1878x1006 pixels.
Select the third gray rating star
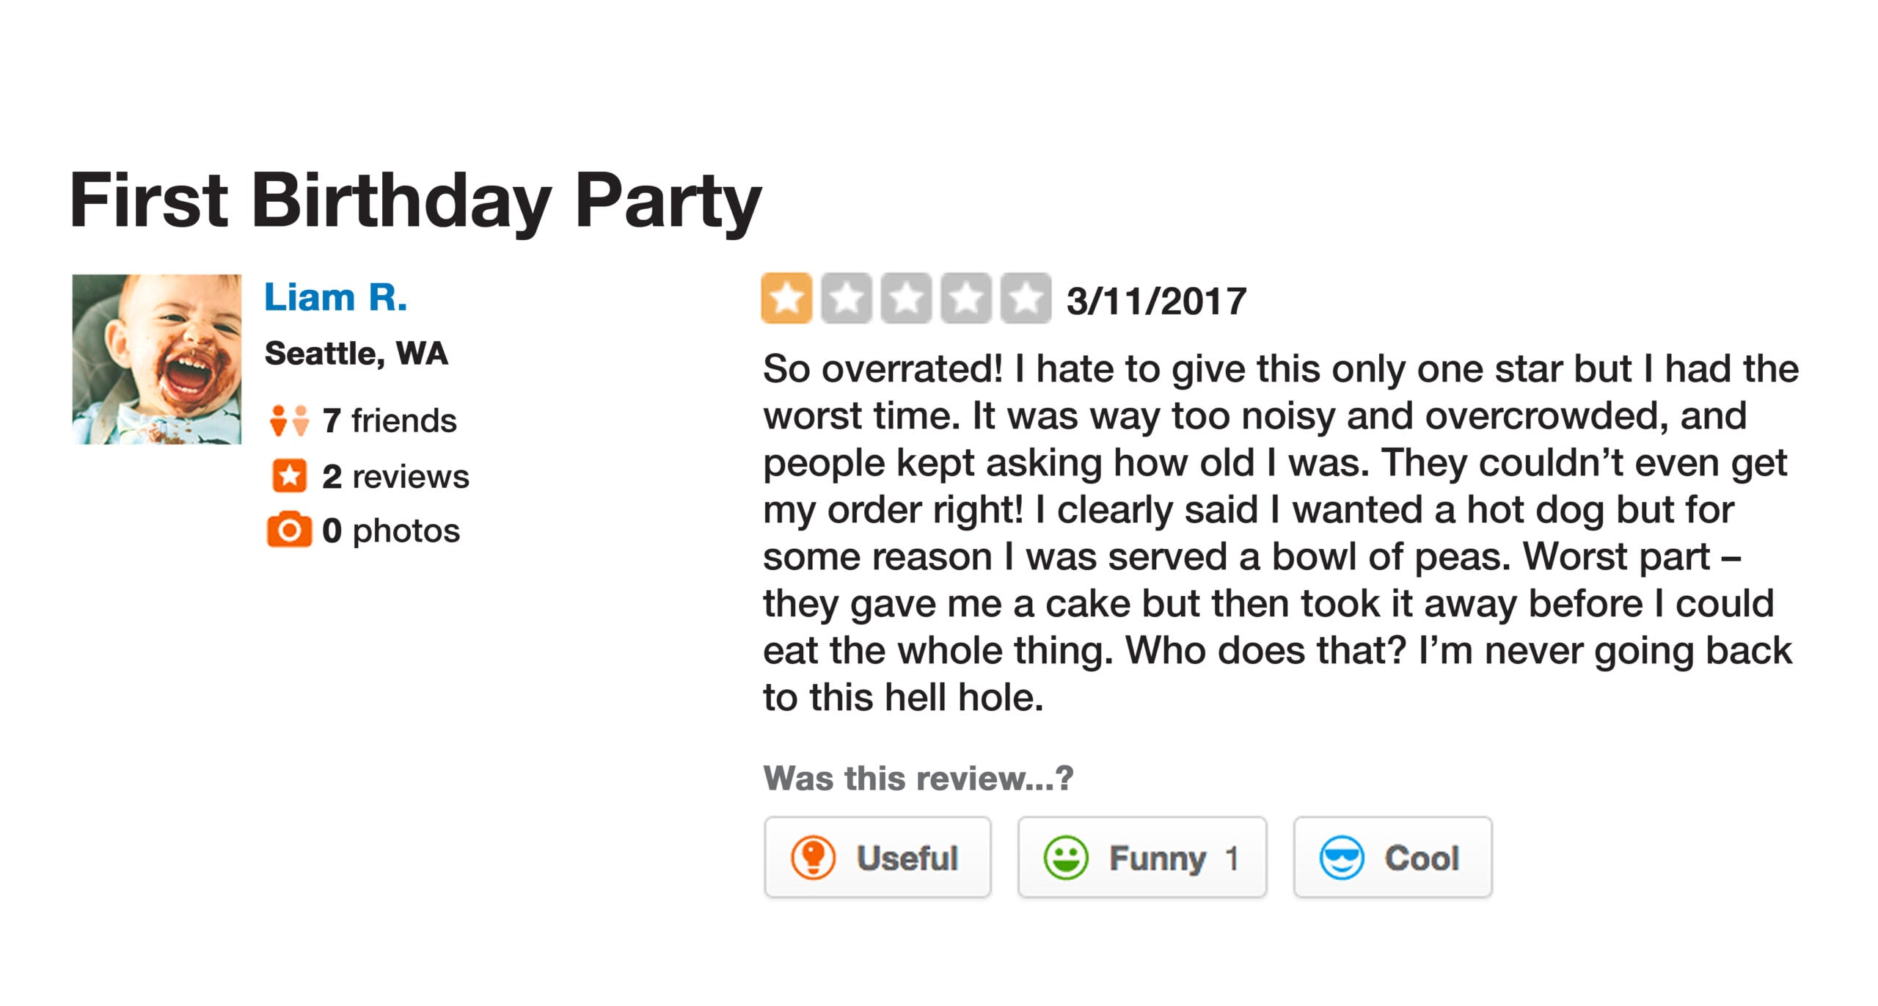point(906,298)
